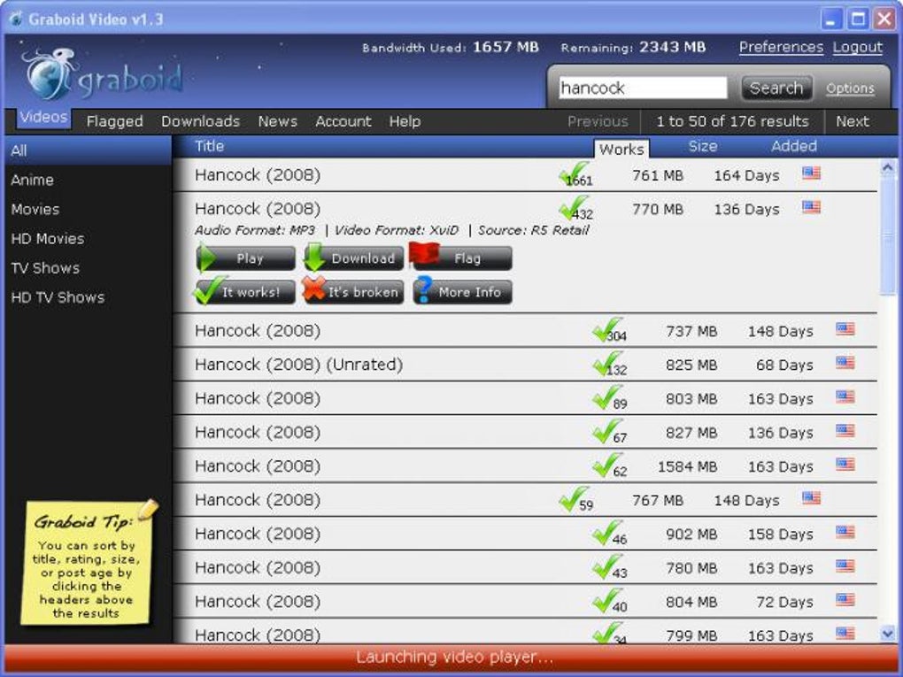Click the US flag on the 827 MB row
Viewport: 903px width, 677px height.
pos(845,431)
